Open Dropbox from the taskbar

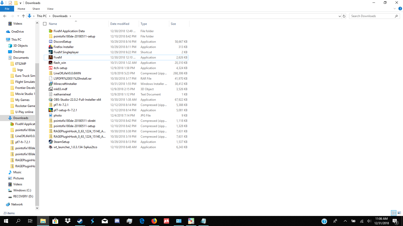tap(68, 221)
